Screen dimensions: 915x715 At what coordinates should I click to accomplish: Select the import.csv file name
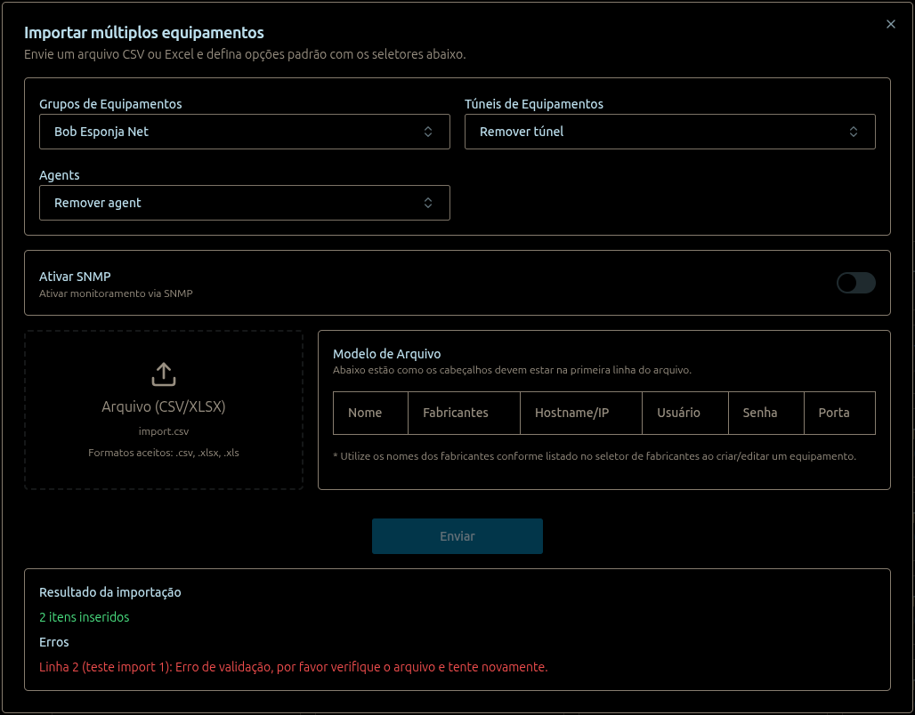(164, 431)
